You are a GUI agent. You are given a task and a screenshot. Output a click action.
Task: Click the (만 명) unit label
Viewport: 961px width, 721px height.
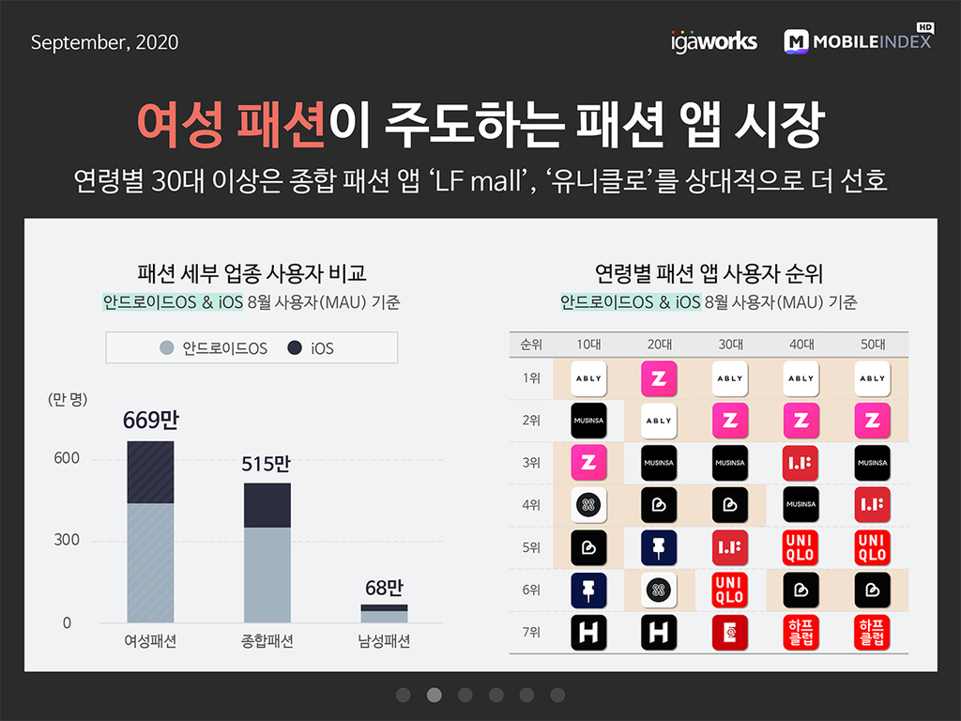[68, 400]
